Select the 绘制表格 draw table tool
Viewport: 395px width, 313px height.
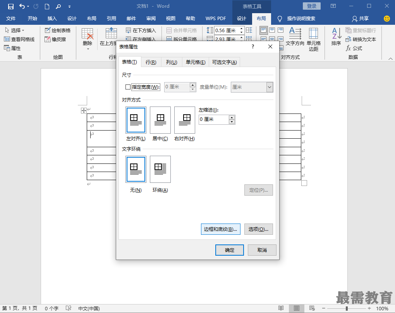pyautogui.click(x=58, y=30)
